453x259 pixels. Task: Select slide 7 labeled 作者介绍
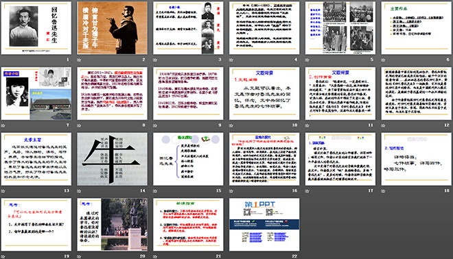[36, 93]
